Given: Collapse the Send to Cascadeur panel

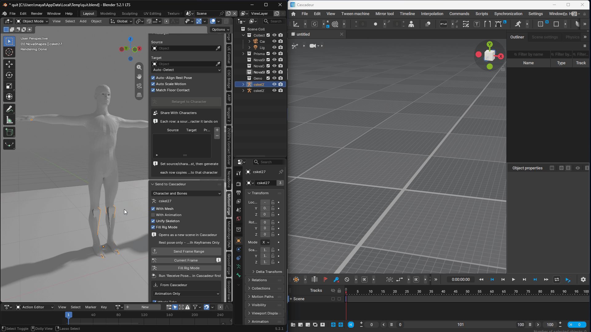Looking at the screenshot, I should pyautogui.click(x=152, y=184).
